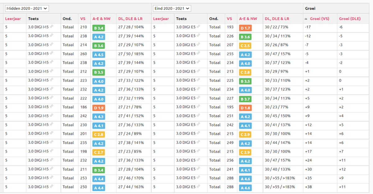Click link icon next to DIGI M5 in VS 253 row
Screen dimensions: 373x194
[52, 178]
